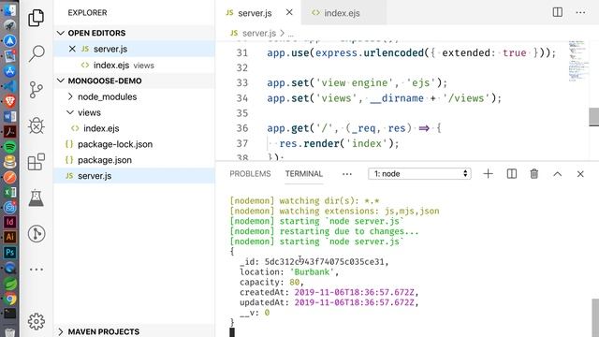Show more panel tabs ellipsis
The image size is (599, 337).
(x=347, y=174)
